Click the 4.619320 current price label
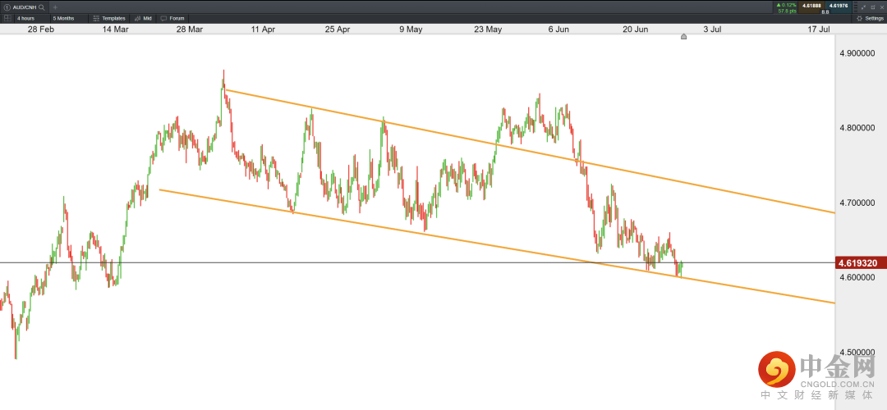887x410 pixels. (859, 262)
